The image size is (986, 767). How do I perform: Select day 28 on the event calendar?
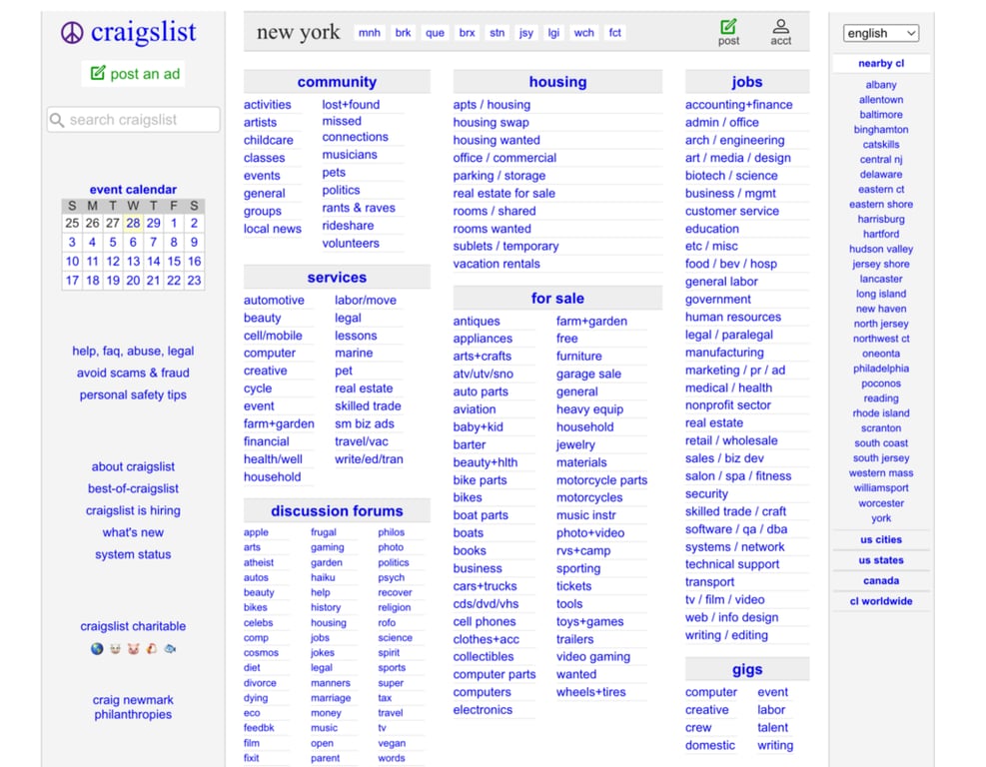[132, 223]
